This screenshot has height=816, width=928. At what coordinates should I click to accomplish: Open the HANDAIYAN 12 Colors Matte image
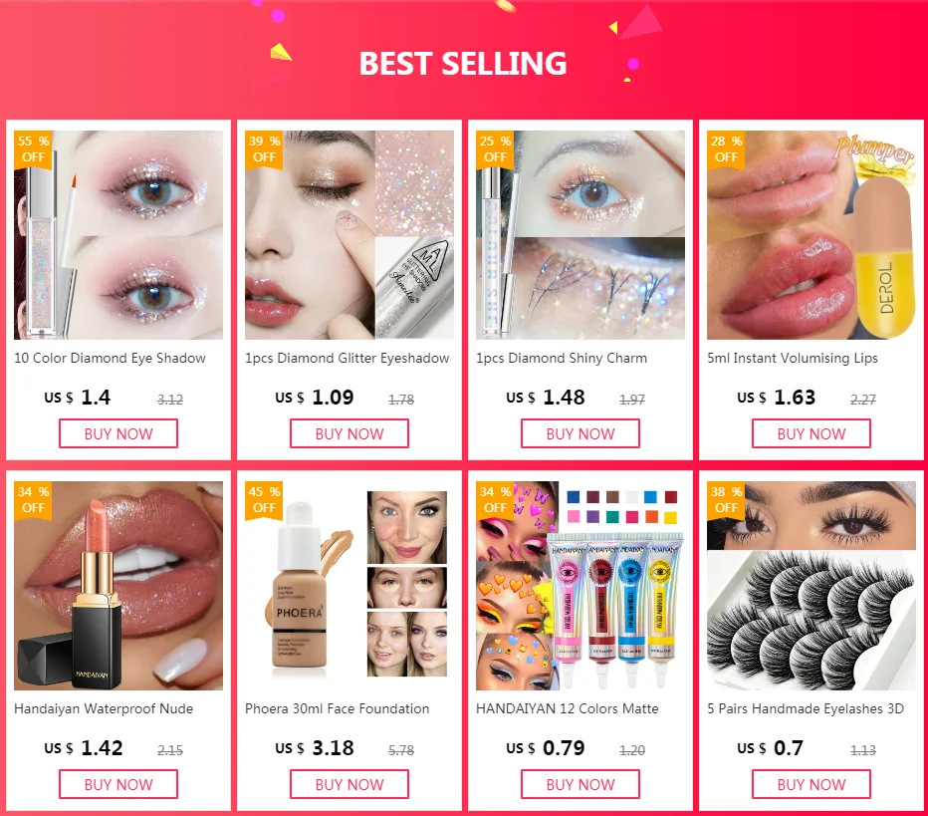point(580,586)
